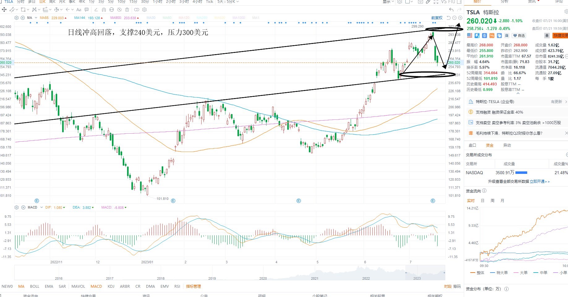Open chart settings gear in top bar
This screenshot has width=568, height=297.
399,2
